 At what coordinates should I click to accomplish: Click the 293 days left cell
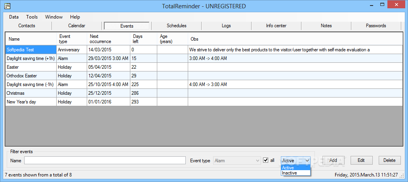coord(144,102)
